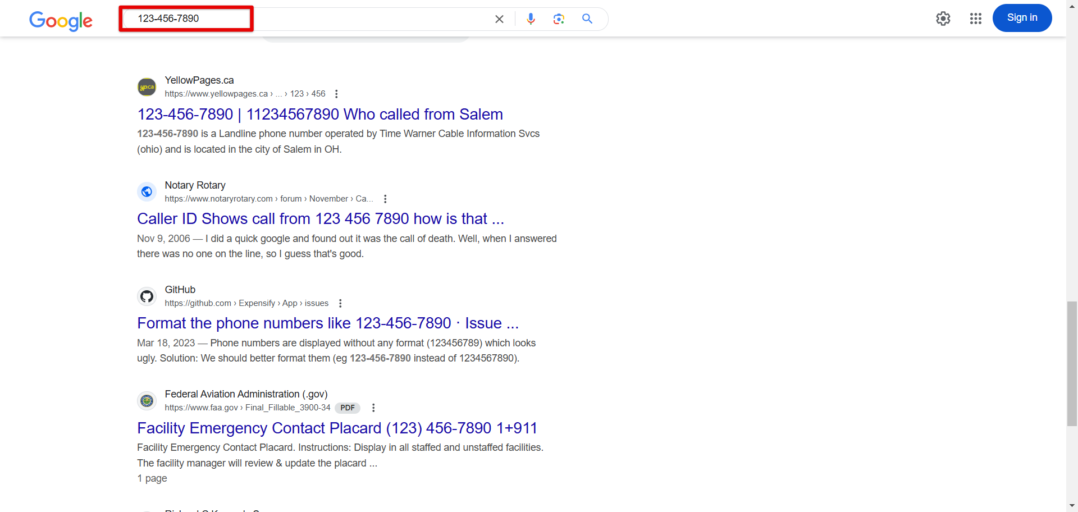Viewport: 1078px width, 512px height.
Task: Open 'Caller ID Shows call from 123 456 7890' result
Action: pyautogui.click(x=321, y=218)
